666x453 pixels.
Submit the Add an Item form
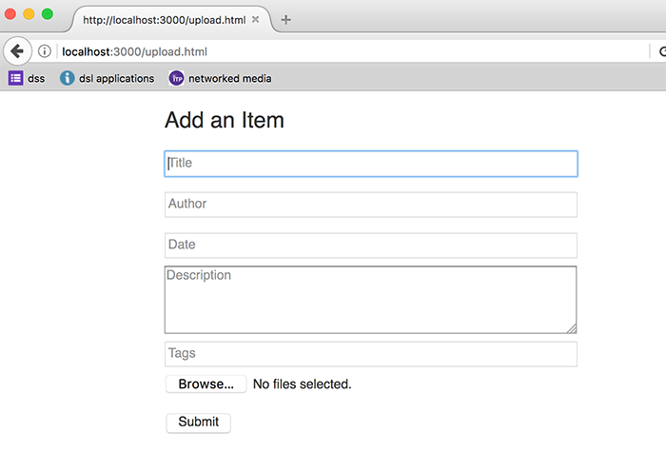coord(198,423)
